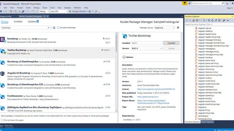Start debugging with the green play icon

click(x=70, y=11)
